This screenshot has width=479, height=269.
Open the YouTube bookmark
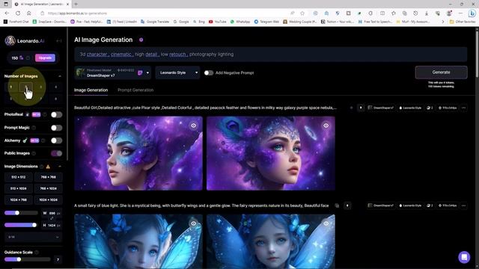218,22
